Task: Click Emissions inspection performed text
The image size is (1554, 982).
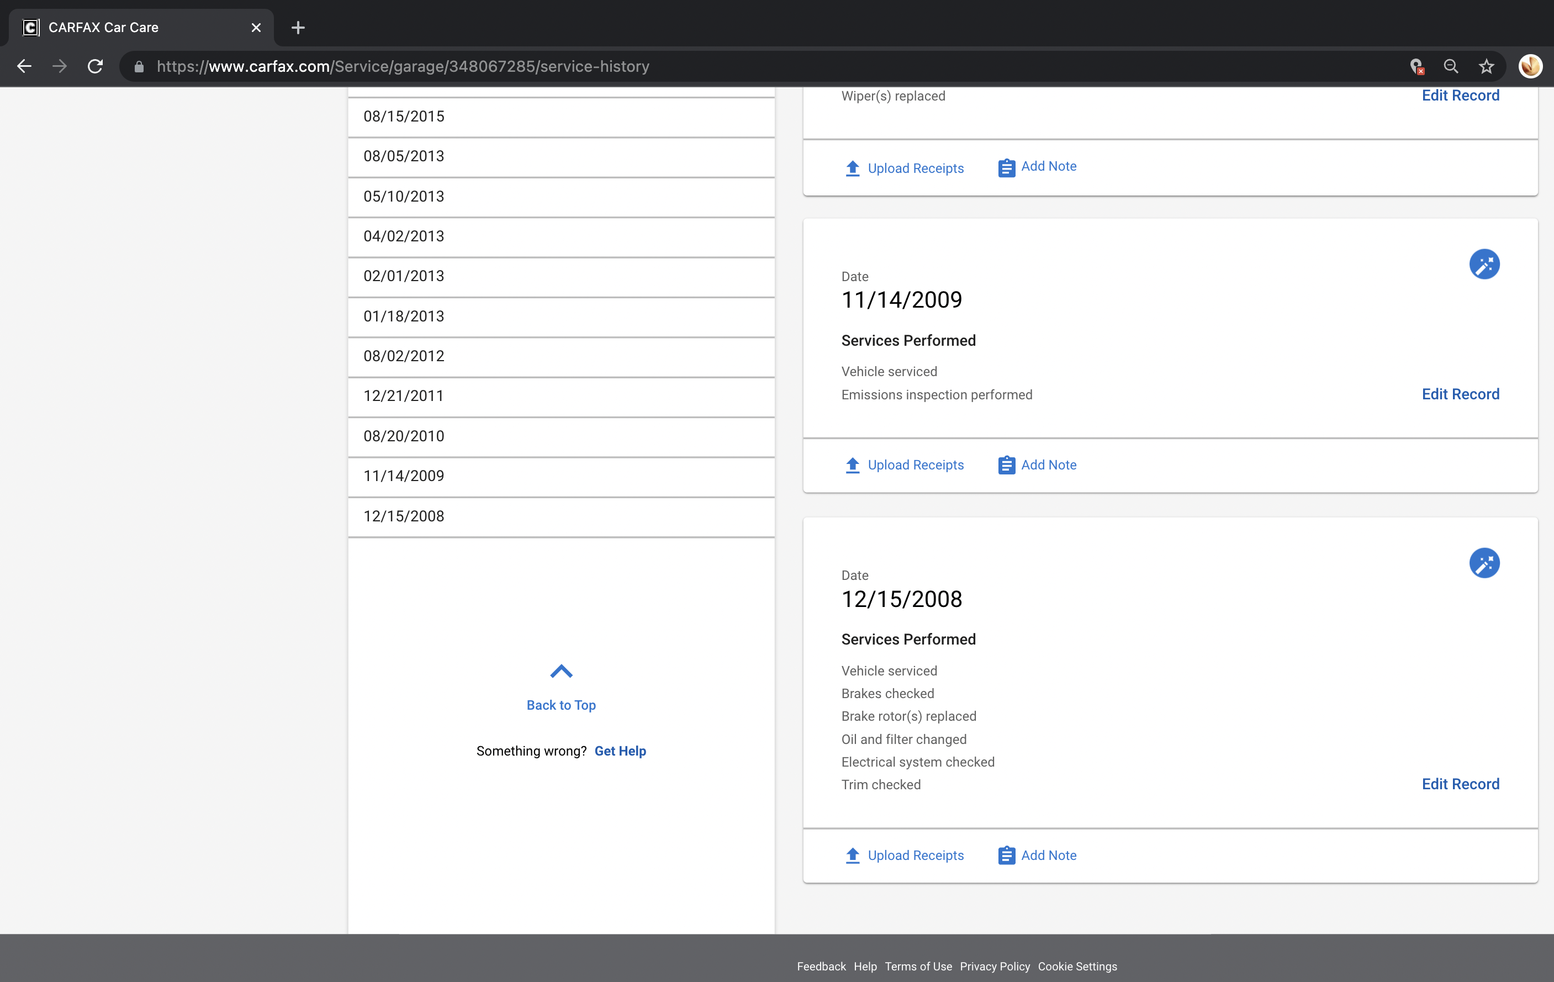Action: pyautogui.click(x=937, y=395)
